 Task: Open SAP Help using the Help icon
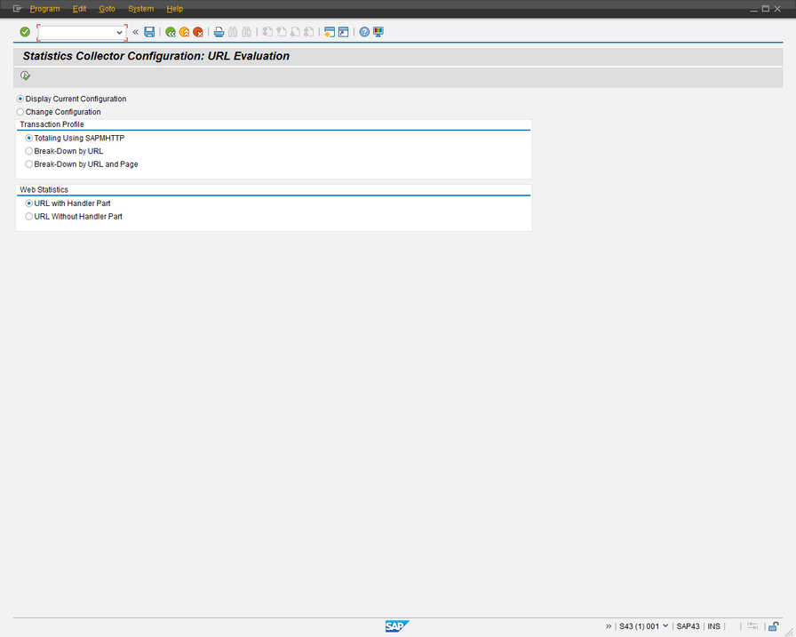pyautogui.click(x=364, y=31)
